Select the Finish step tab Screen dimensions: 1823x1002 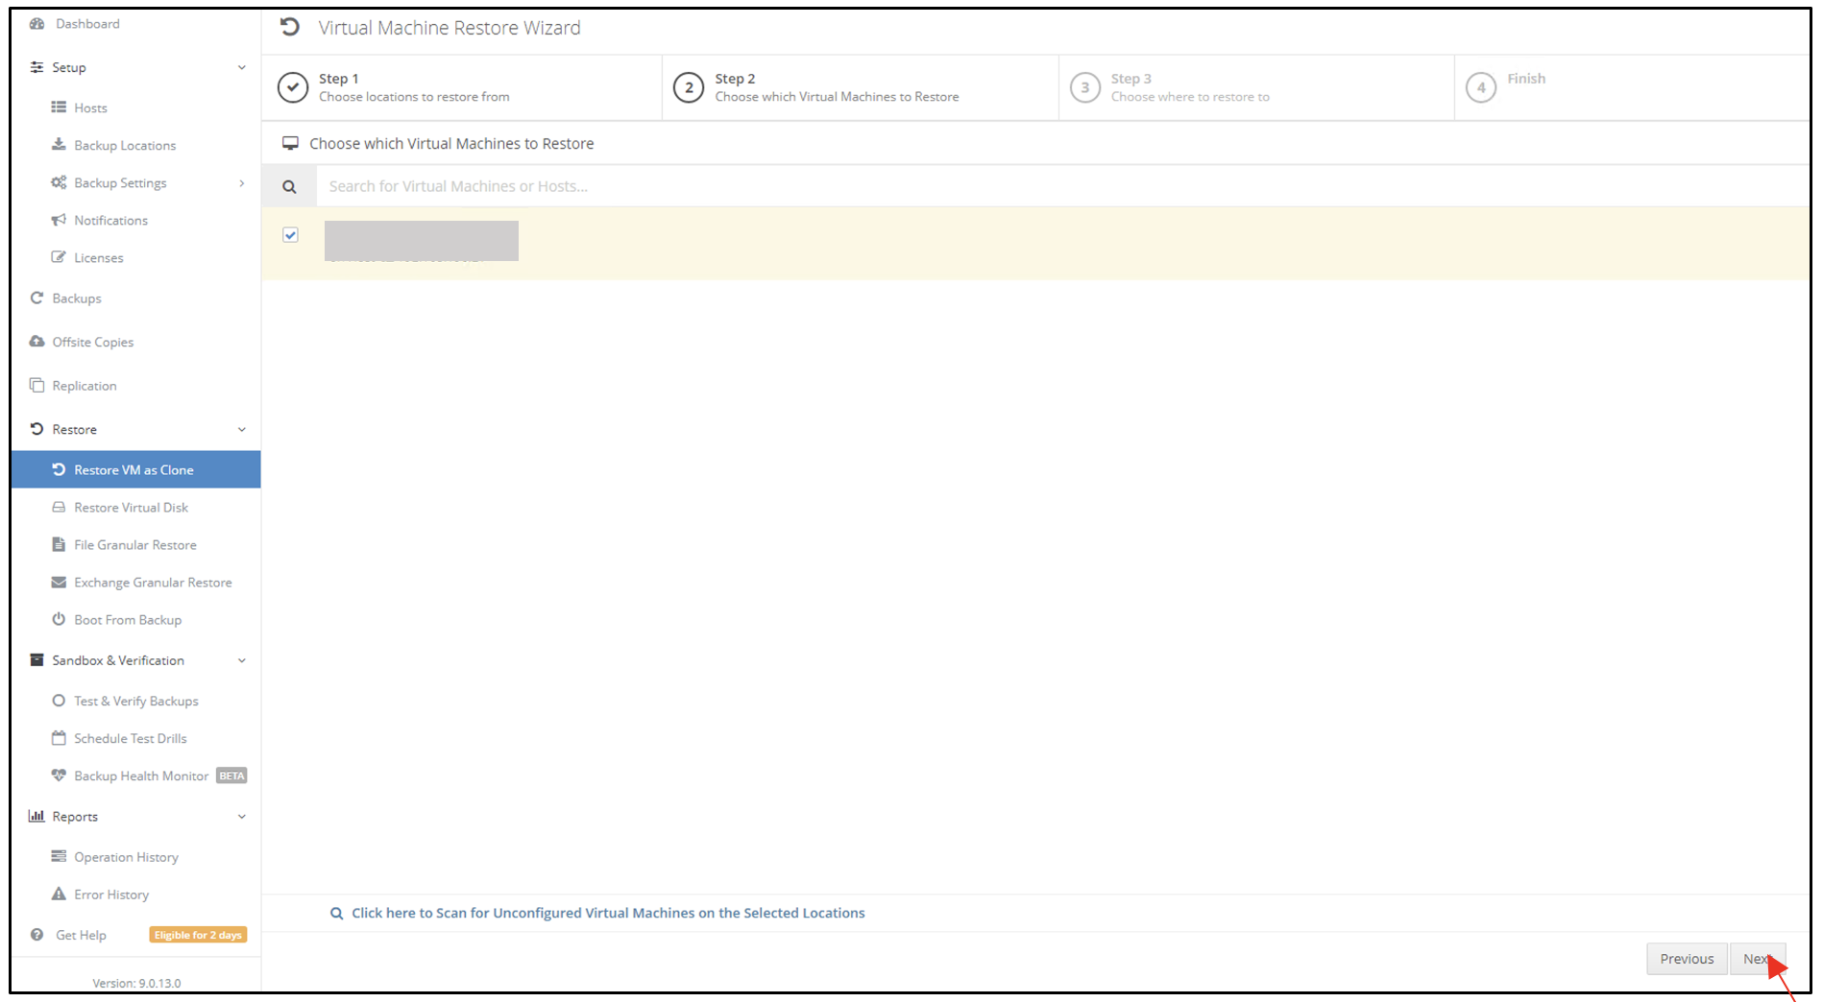click(x=1632, y=87)
